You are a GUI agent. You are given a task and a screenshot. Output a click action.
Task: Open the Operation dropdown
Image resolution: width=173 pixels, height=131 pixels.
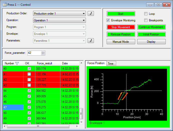coord(59,20)
